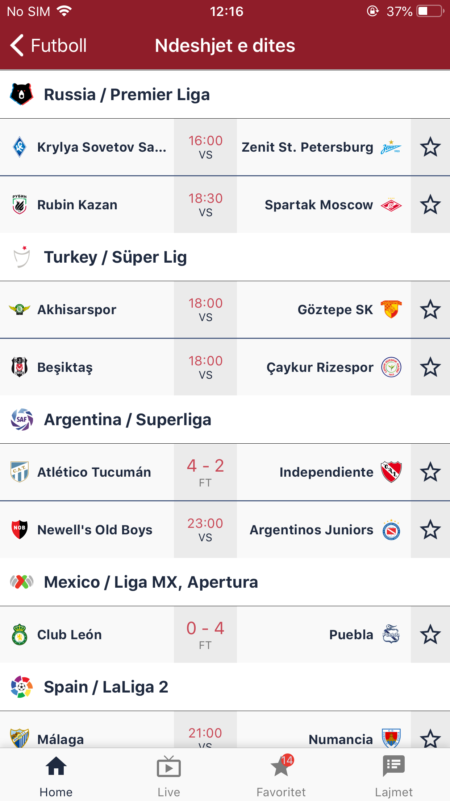Favorite the Krylya Sovetov vs Zenit match
450x801 pixels.
pyautogui.click(x=430, y=147)
